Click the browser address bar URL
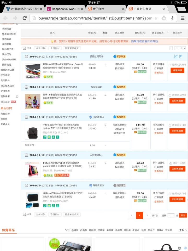The height and width of the screenshot is (251, 188). pyautogui.click(x=98, y=18)
